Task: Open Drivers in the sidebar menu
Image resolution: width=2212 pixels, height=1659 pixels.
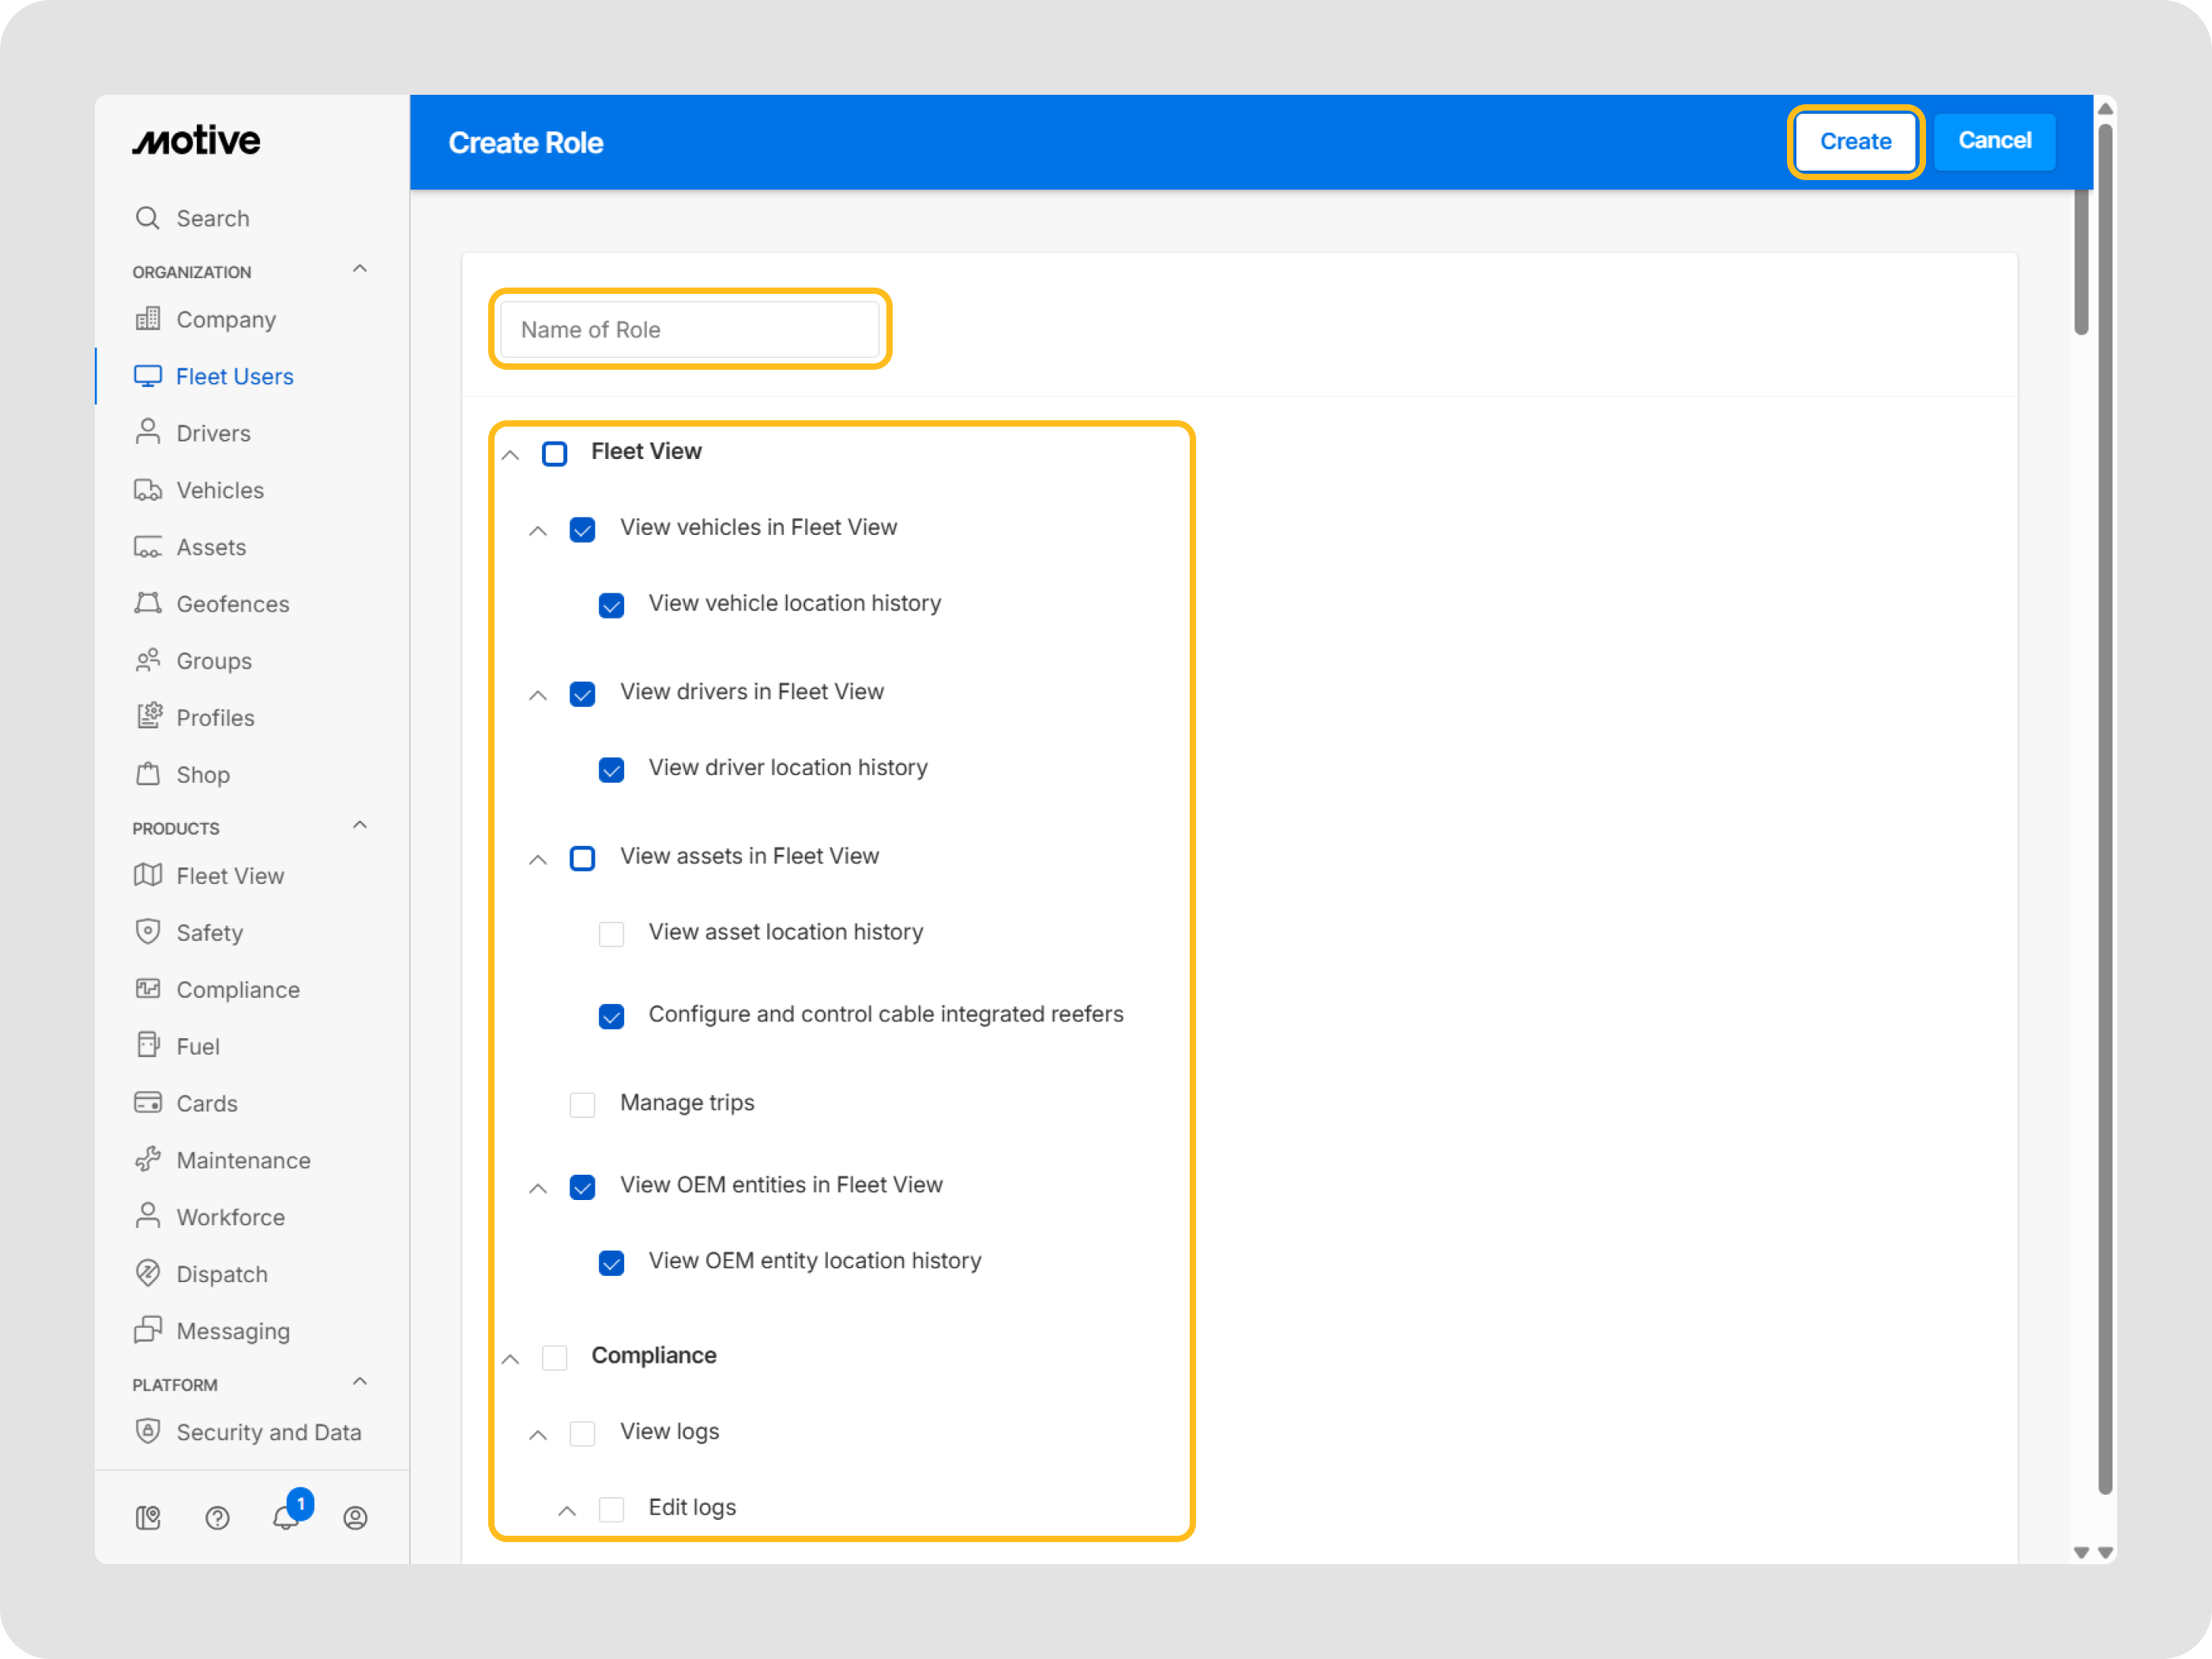Action: pos(213,433)
